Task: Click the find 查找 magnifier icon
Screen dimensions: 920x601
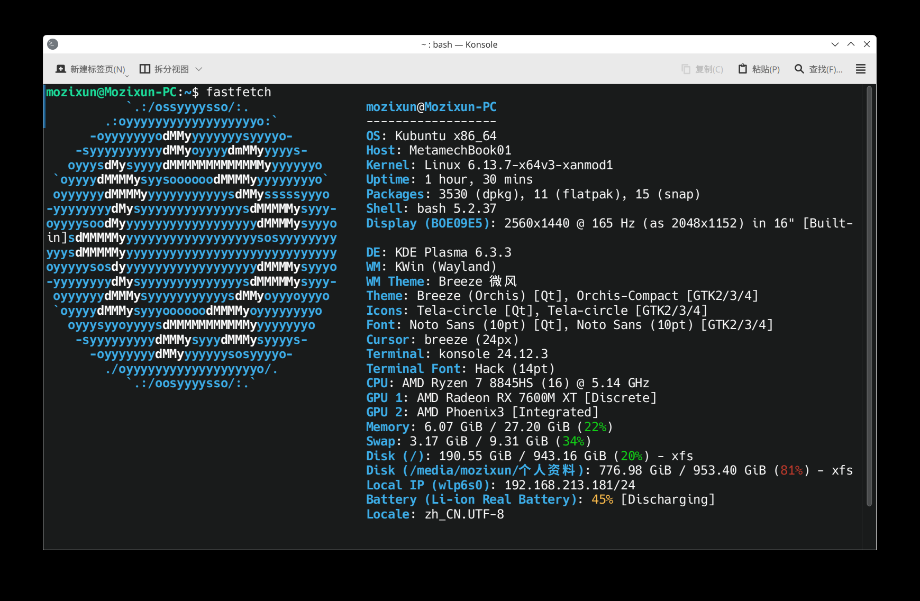Action: 799,69
